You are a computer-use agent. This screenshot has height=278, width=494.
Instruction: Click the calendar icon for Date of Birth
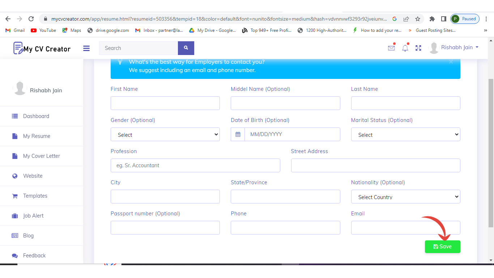(x=238, y=134)
